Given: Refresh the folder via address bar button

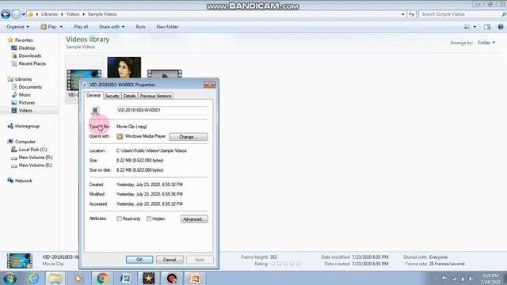Looking at the screenshot, I should click(411, 14).
